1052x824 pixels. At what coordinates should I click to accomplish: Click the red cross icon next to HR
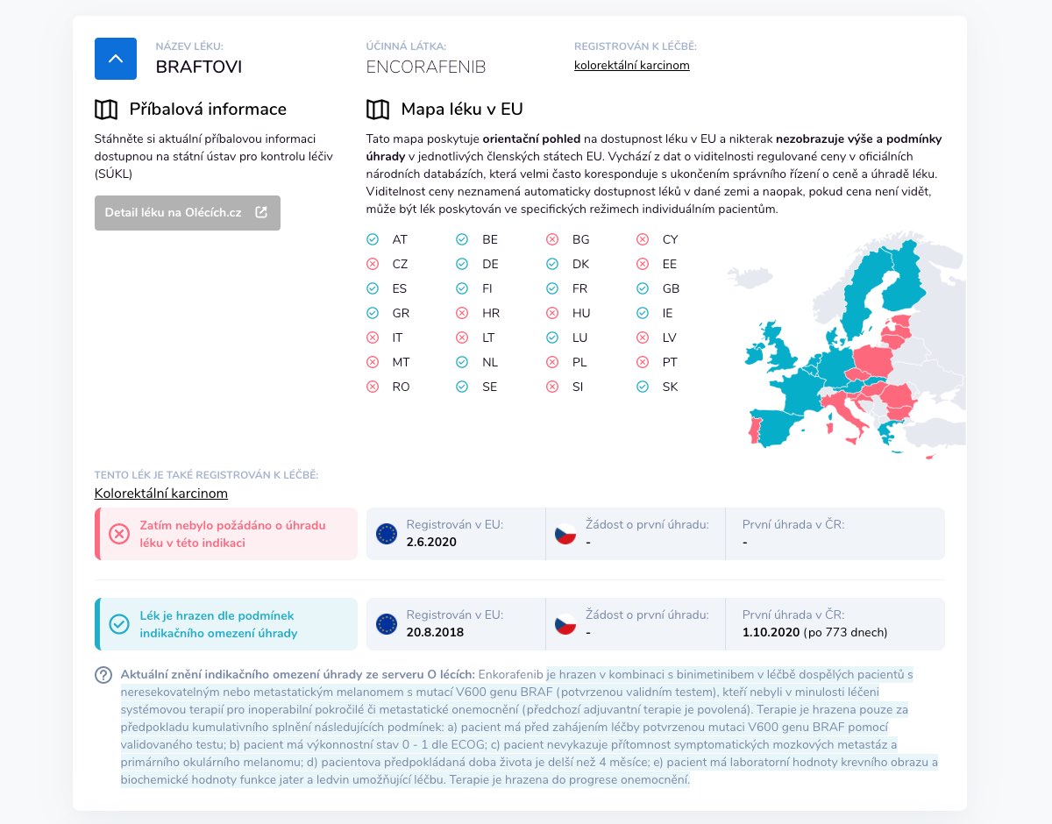[462, 313]
